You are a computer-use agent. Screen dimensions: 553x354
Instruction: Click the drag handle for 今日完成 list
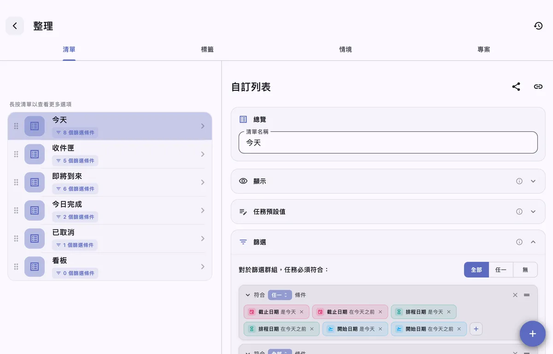[16, 210]
